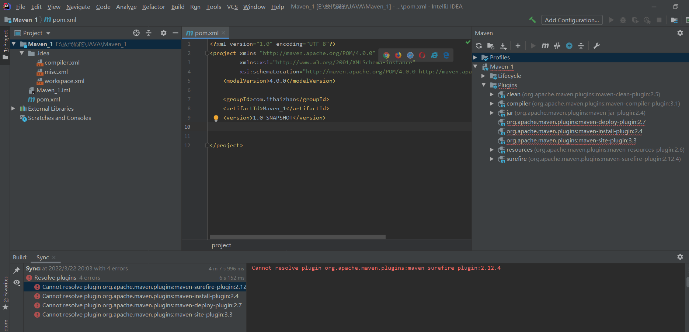Screen dimensions: 689x332
Task: Open the Refactor menu
Action: click(154, 7)
